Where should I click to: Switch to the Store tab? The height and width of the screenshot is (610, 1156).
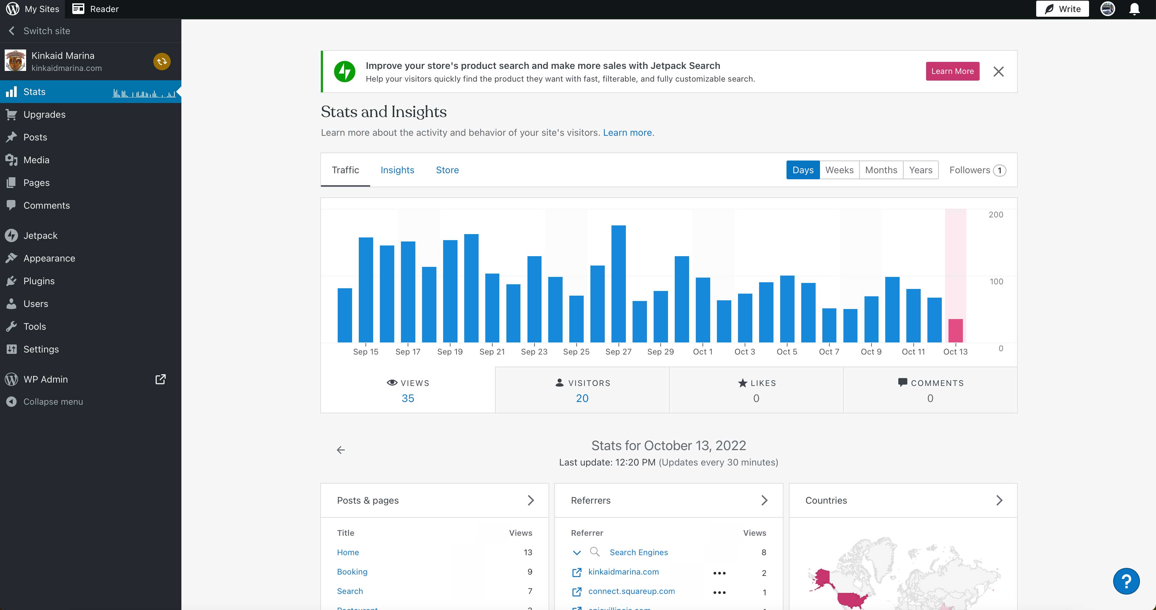(x=447, y=170)
